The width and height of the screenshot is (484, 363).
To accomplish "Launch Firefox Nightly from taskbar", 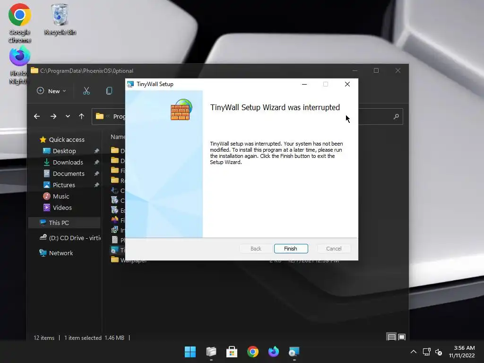I will coord(274,352).
